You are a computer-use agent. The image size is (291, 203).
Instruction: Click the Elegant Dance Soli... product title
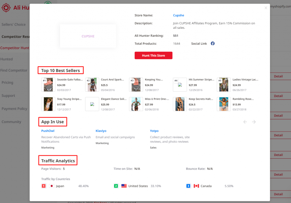114,99
